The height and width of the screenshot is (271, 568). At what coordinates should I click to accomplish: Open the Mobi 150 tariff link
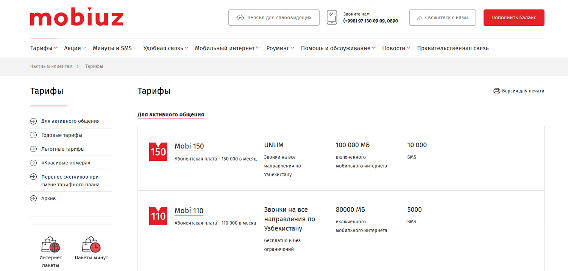coord(189,146)
